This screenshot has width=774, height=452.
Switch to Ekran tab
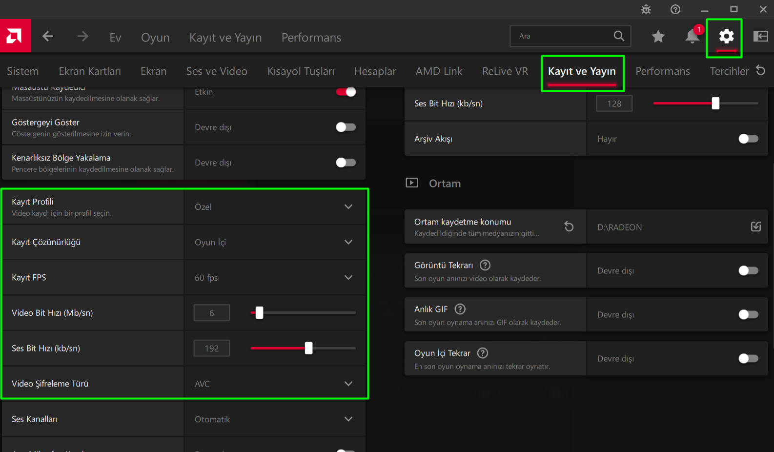(154, 71)
